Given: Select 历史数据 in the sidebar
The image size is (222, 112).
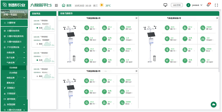Looking at the screenshot, I should (x=13, y=73).
